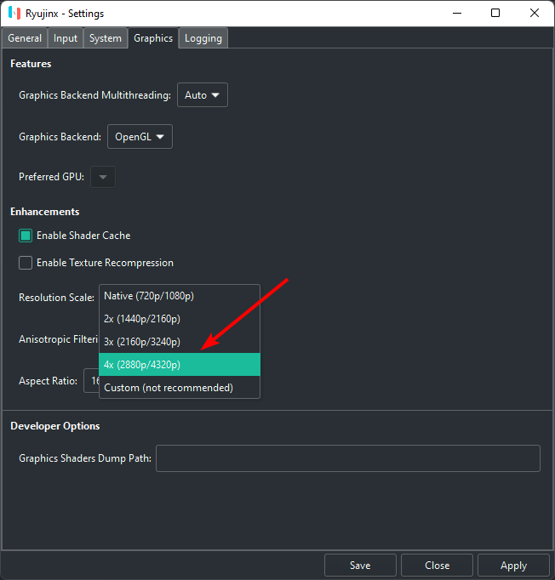Viewport: 555px width, 580px height.
Task: Click the Ryujinx logo in title bar
Action: coord(14,14)
